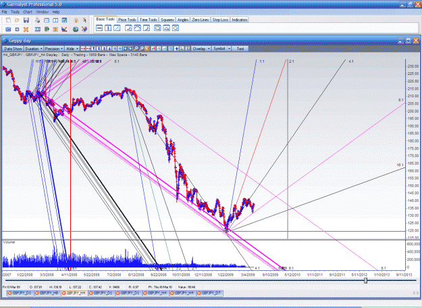This screenshot has height=308, width=422.
Task: Open the Symbol dropdown
Action: (221, 49)
